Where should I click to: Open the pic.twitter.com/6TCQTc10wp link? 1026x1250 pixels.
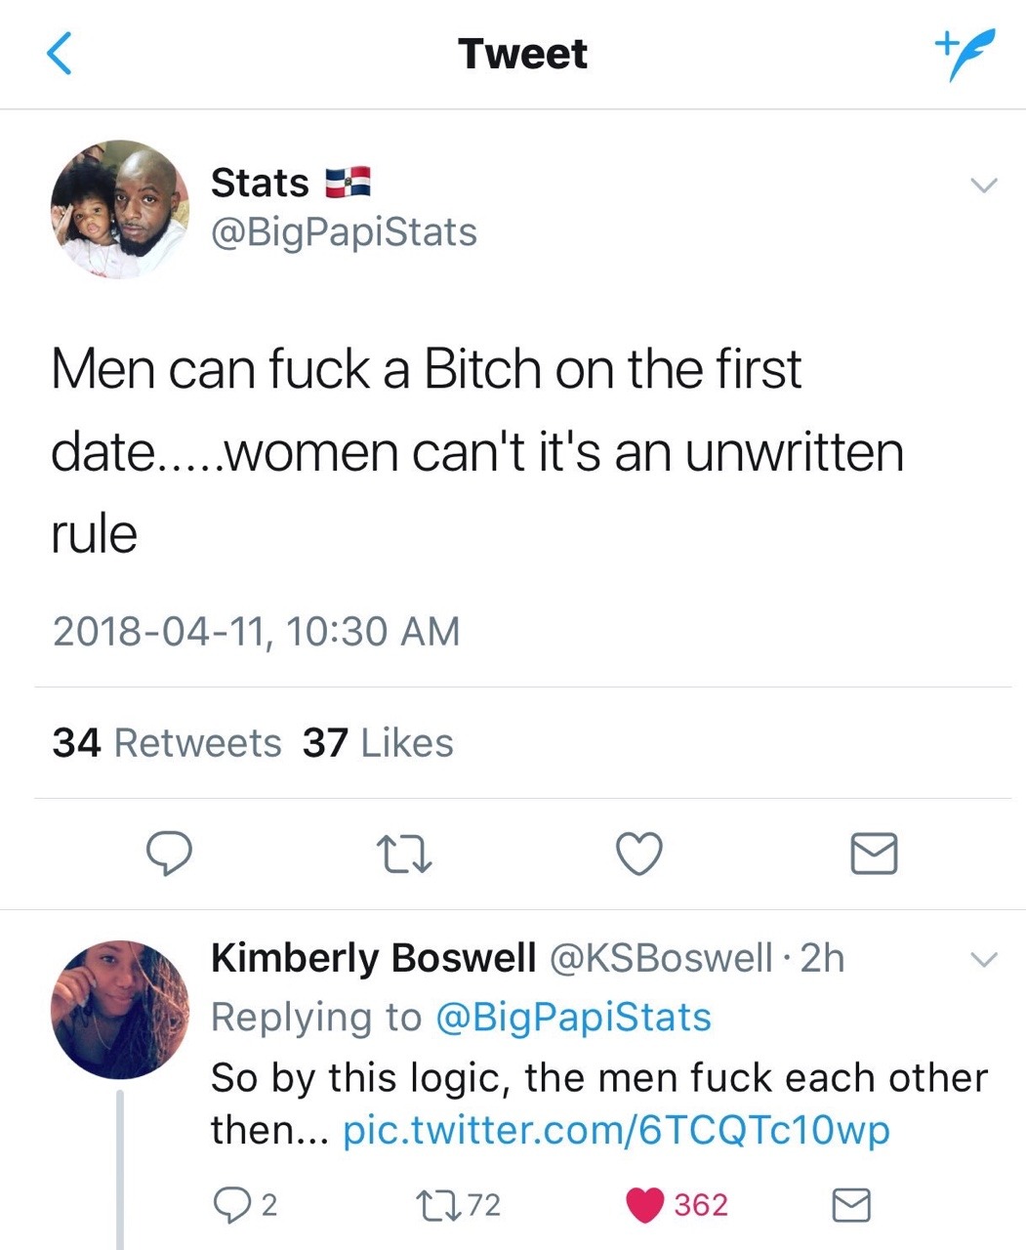(x=616, y=1130)
